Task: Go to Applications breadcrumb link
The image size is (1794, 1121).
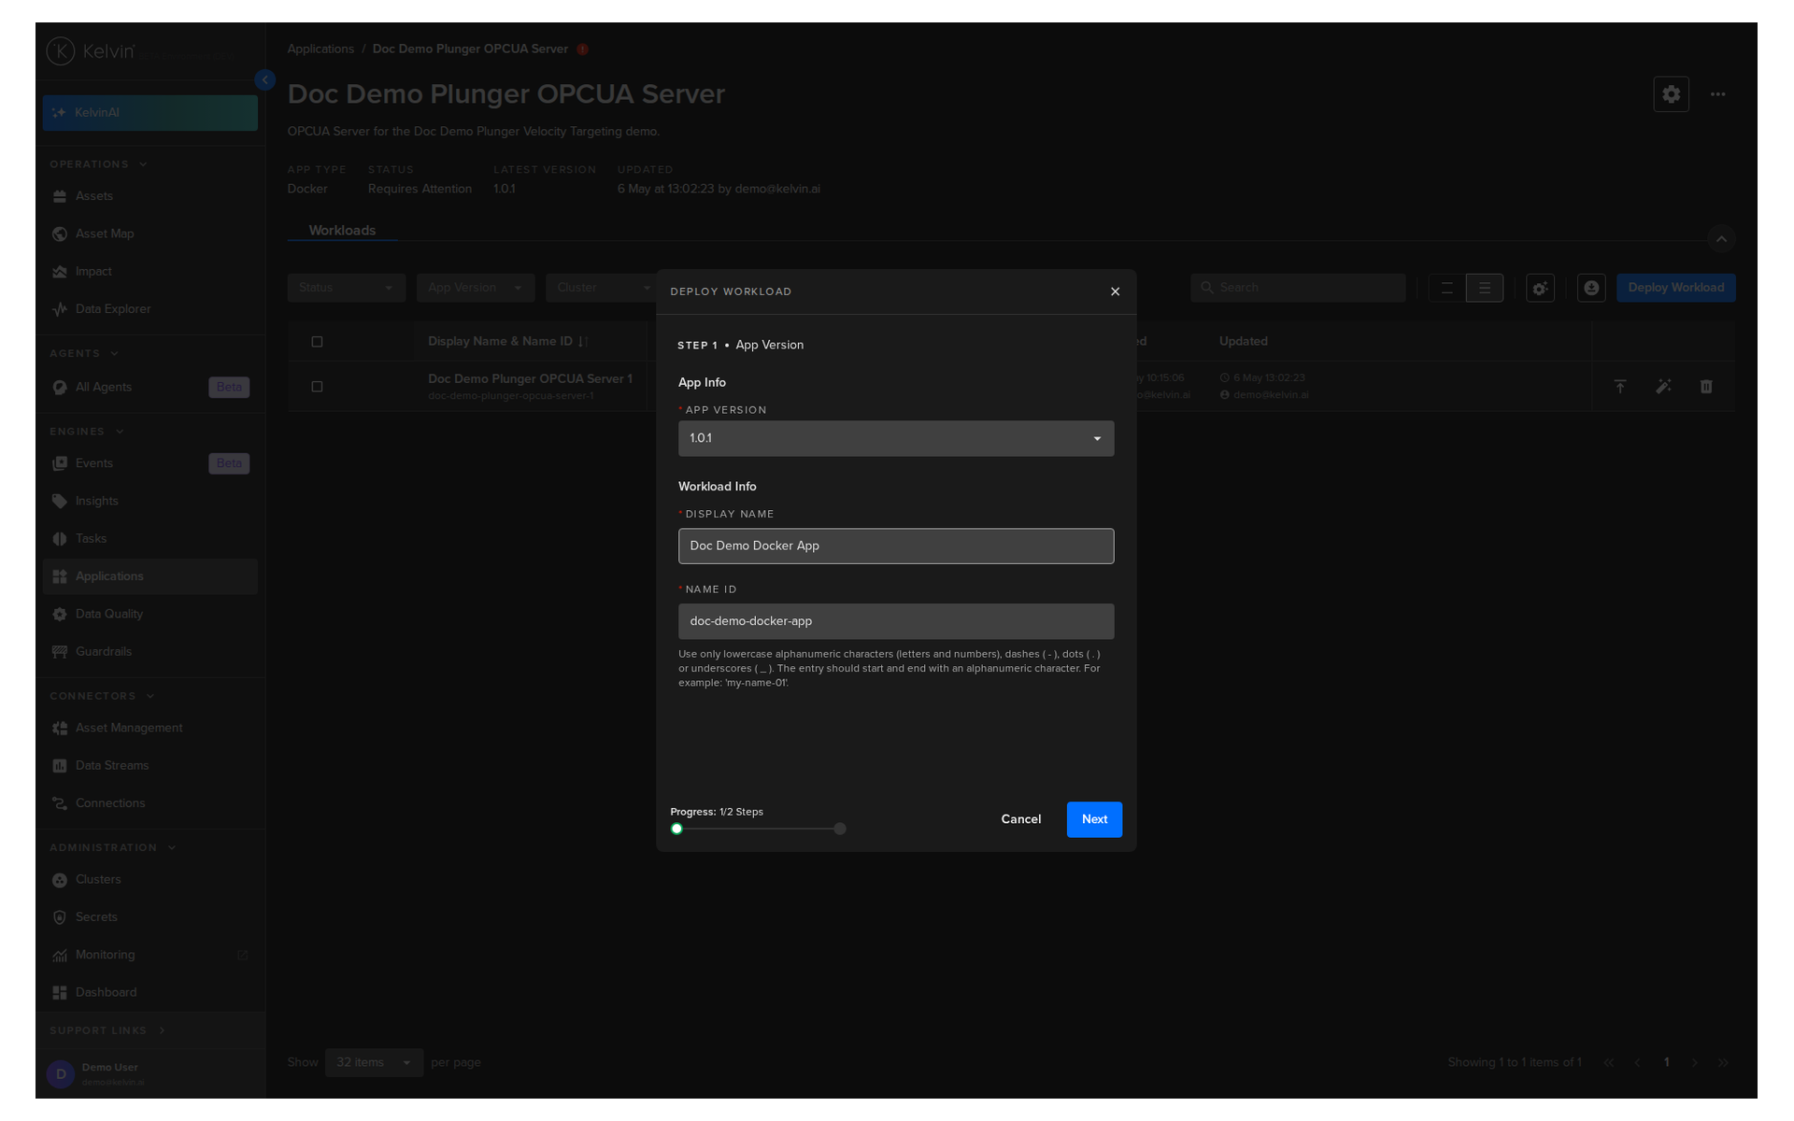Action: [320, 50]
